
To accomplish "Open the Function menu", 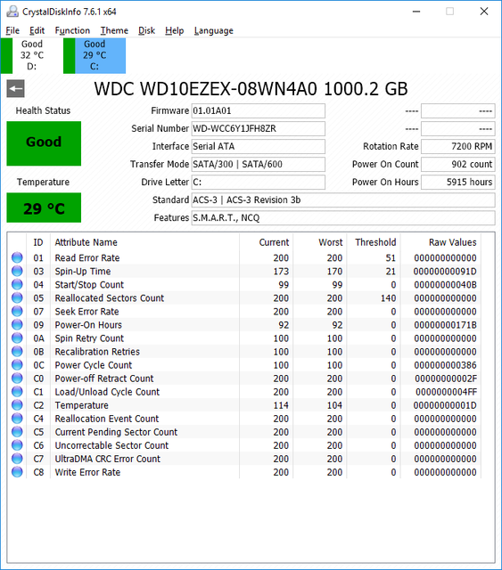I will coord(72,30).
